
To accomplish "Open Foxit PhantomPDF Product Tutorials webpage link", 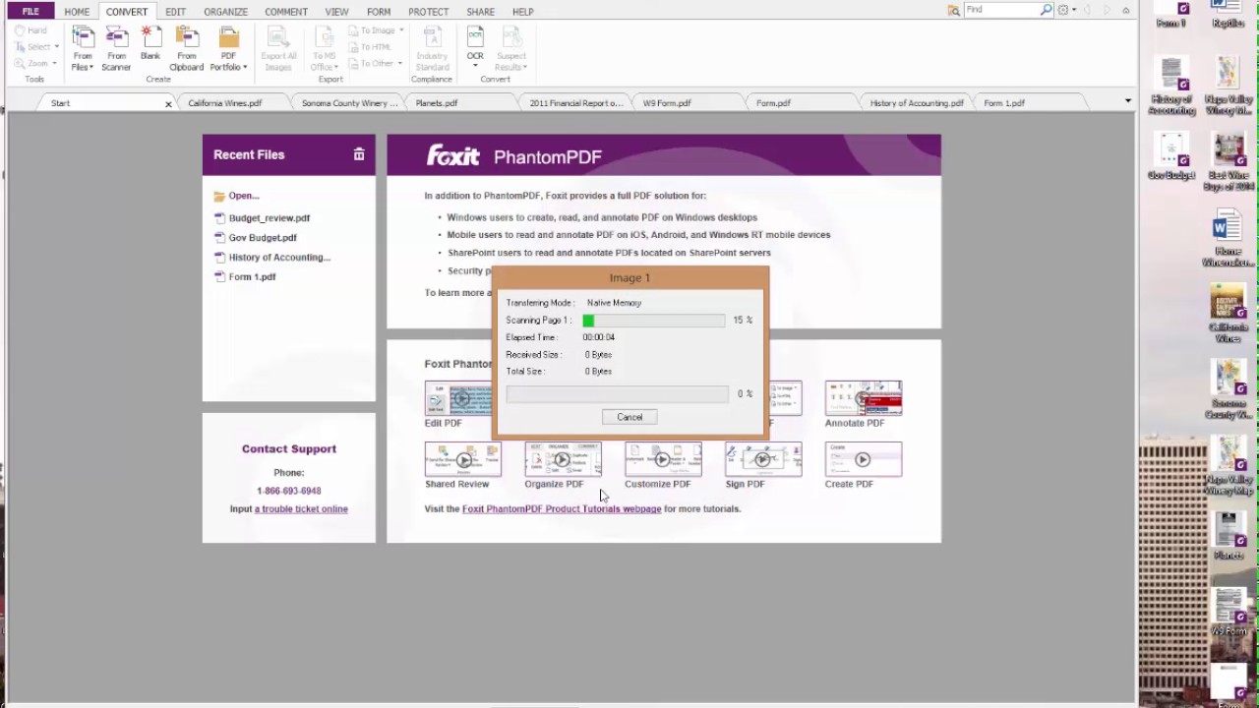I will tap(562, 509).
